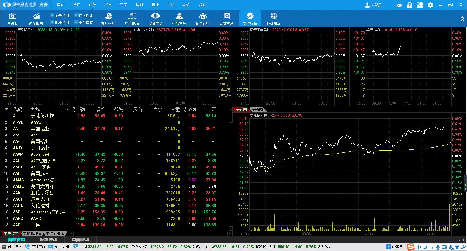Open 期货现货 futures icon
Image resolution: width=467 pixels, height=251 pixels.
108,19
